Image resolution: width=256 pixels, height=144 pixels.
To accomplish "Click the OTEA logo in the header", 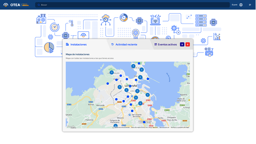I will click(x=16, y=5).
